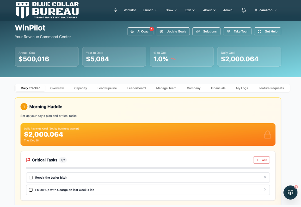Click the map pin icon on Take Tour
Viewport: 301px width, 207px height.
[x=228, y=31]
